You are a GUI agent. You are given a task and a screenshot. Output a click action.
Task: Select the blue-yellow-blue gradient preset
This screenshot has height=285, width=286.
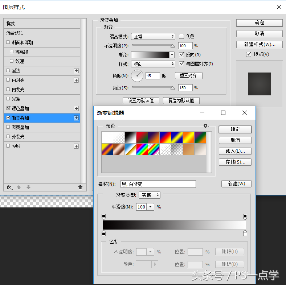(x=177, y=137)
